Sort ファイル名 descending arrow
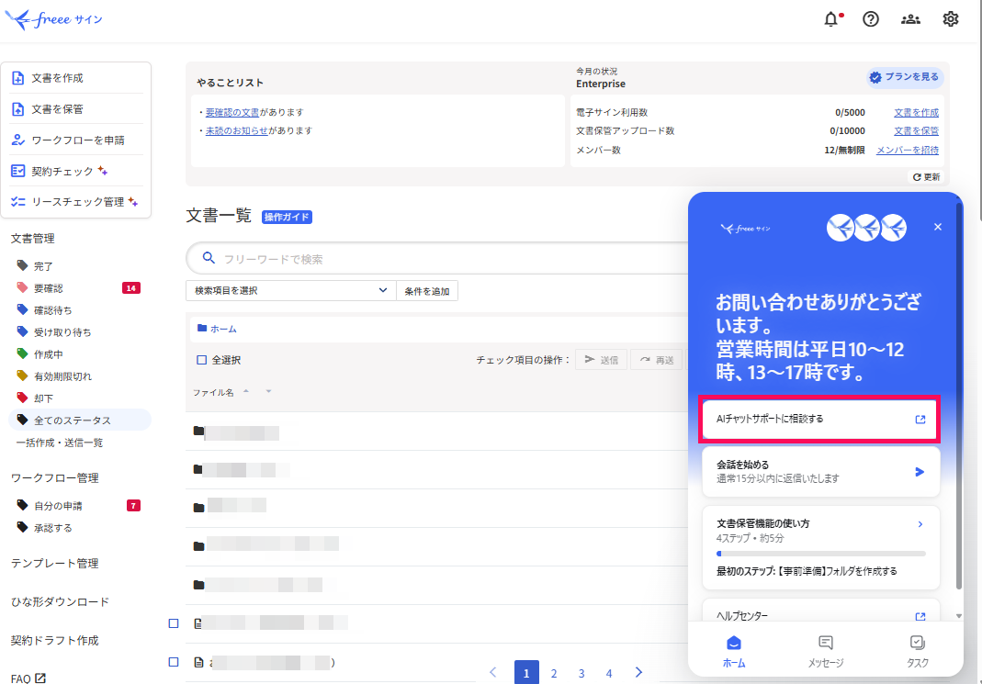 point(268,391)
